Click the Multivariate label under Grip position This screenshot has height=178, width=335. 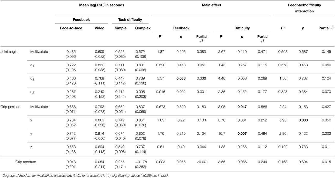click(x=39, y=107)
